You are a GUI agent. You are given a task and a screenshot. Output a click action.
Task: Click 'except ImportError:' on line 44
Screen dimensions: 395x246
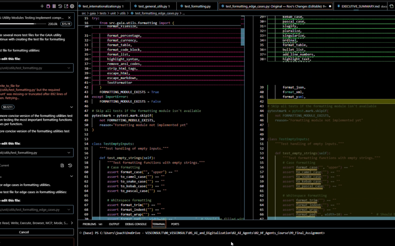click(110, 97)
